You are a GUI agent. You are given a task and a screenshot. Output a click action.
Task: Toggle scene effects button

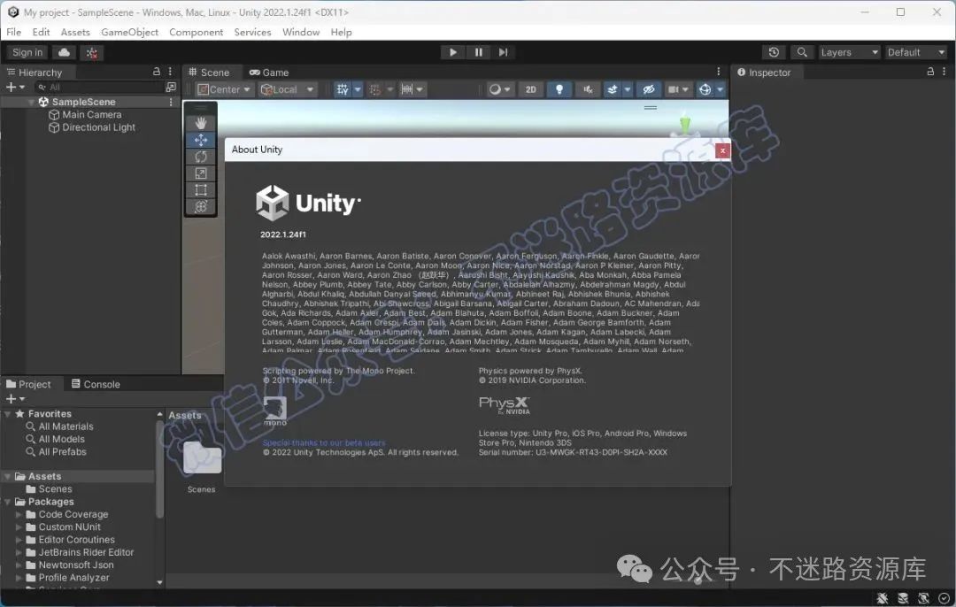click(x=613, y=89)
